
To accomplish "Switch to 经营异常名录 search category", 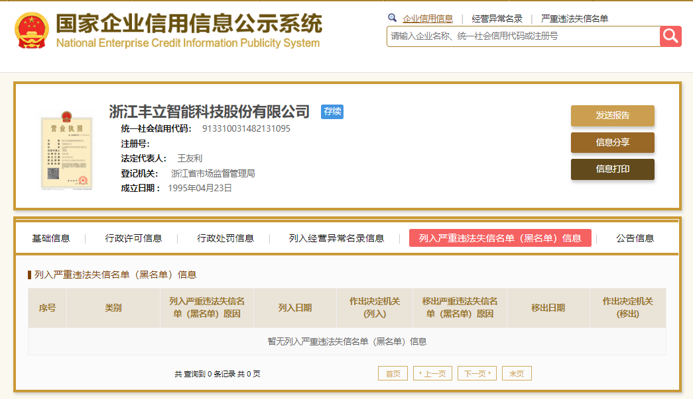I will (x=497, y=19).
